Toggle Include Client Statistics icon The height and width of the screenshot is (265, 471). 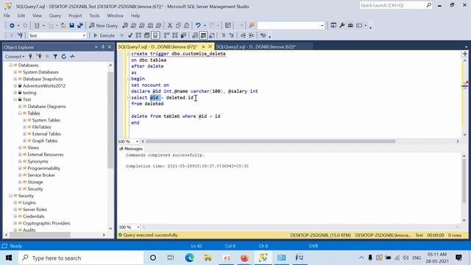183,35
